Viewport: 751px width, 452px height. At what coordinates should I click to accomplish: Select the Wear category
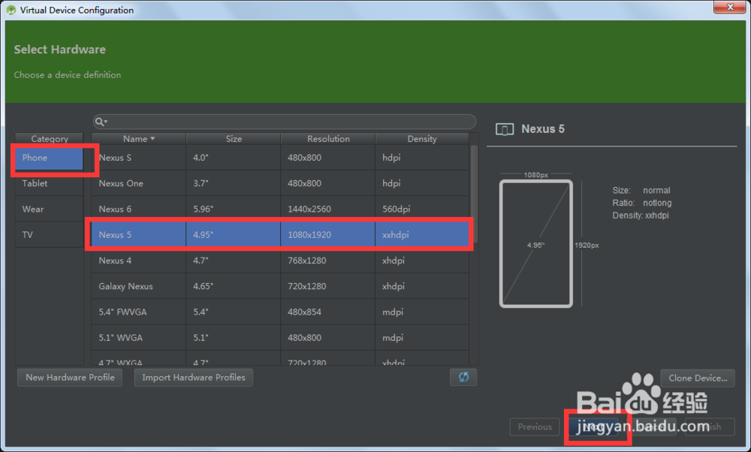[49, 209]
